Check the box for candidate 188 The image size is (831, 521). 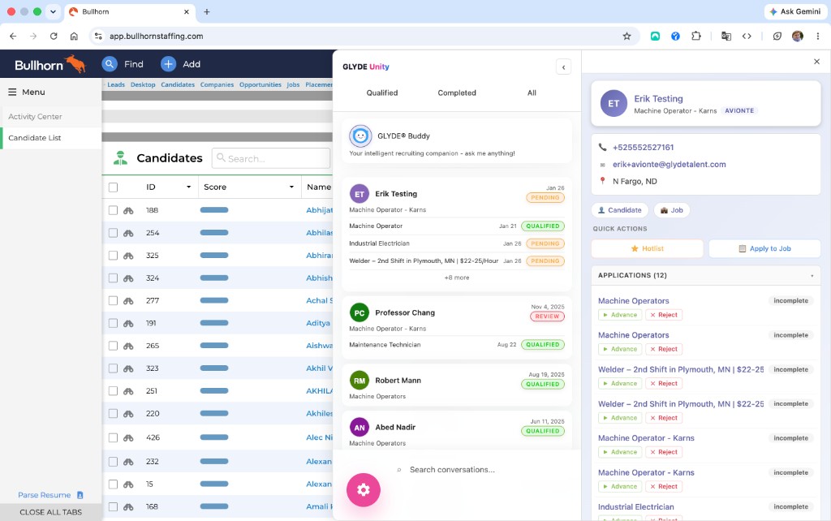pyautogui.click(x=113, y=210)
